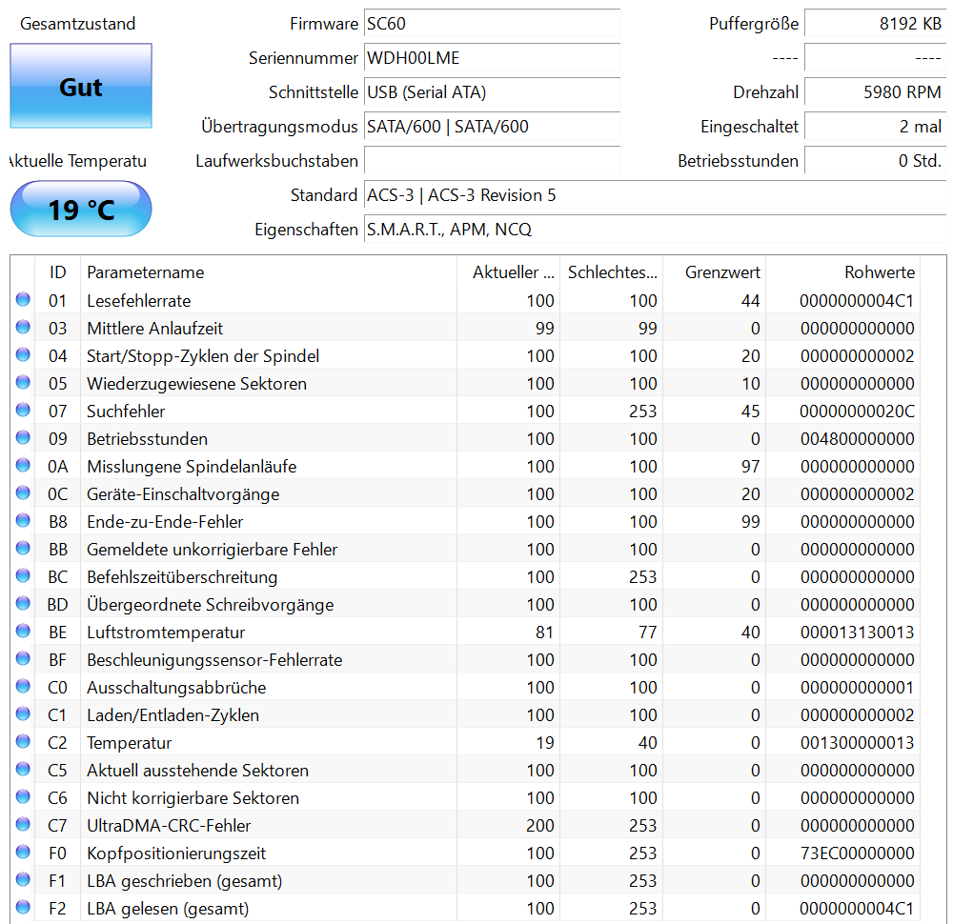
Task: Click the Schlechtes column header
Action: (x=612, y=272)
